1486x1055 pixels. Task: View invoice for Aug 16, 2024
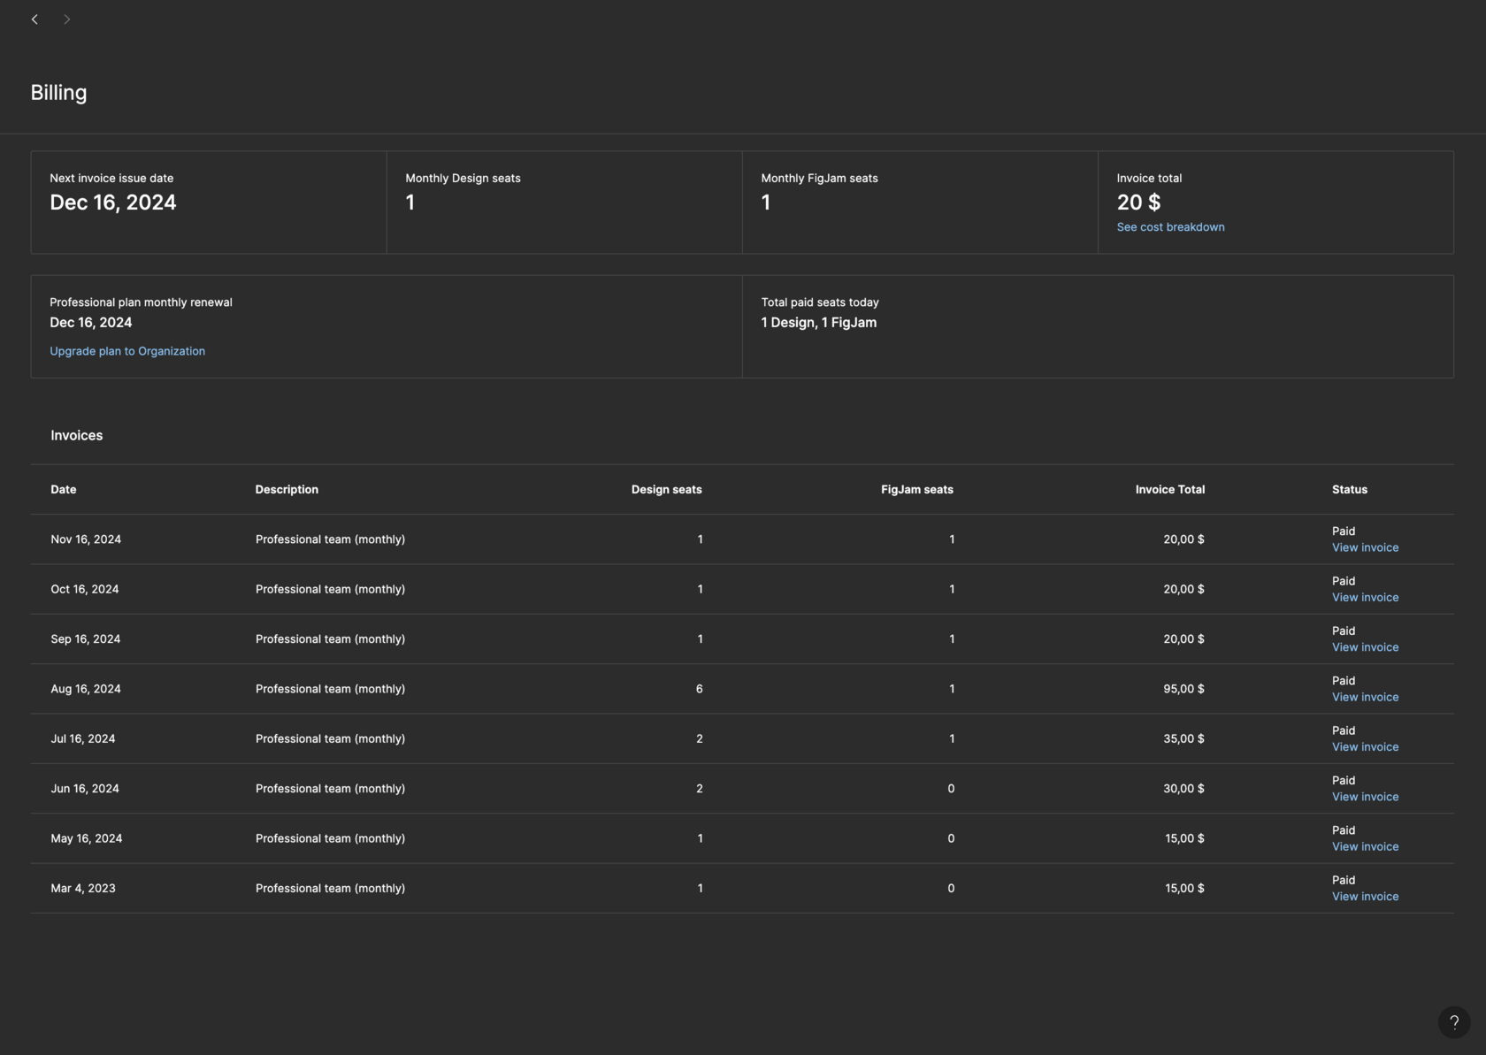[x=1365, y=697]
